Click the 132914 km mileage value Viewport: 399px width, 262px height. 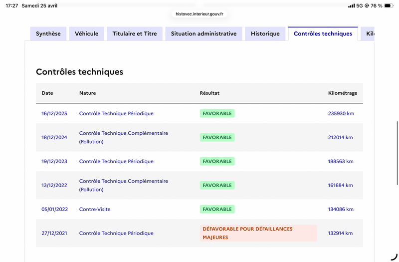[341, 234]
